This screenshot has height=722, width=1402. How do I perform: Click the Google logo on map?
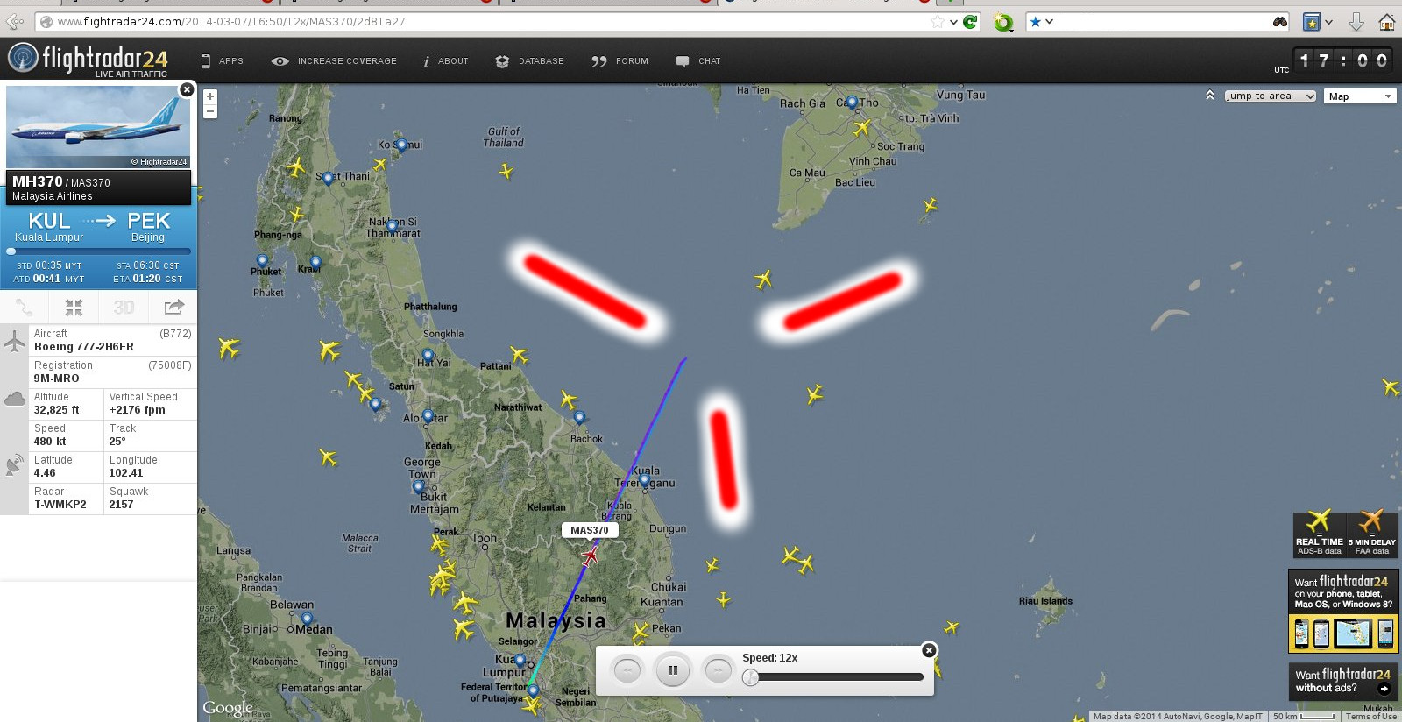pos(228,707)
